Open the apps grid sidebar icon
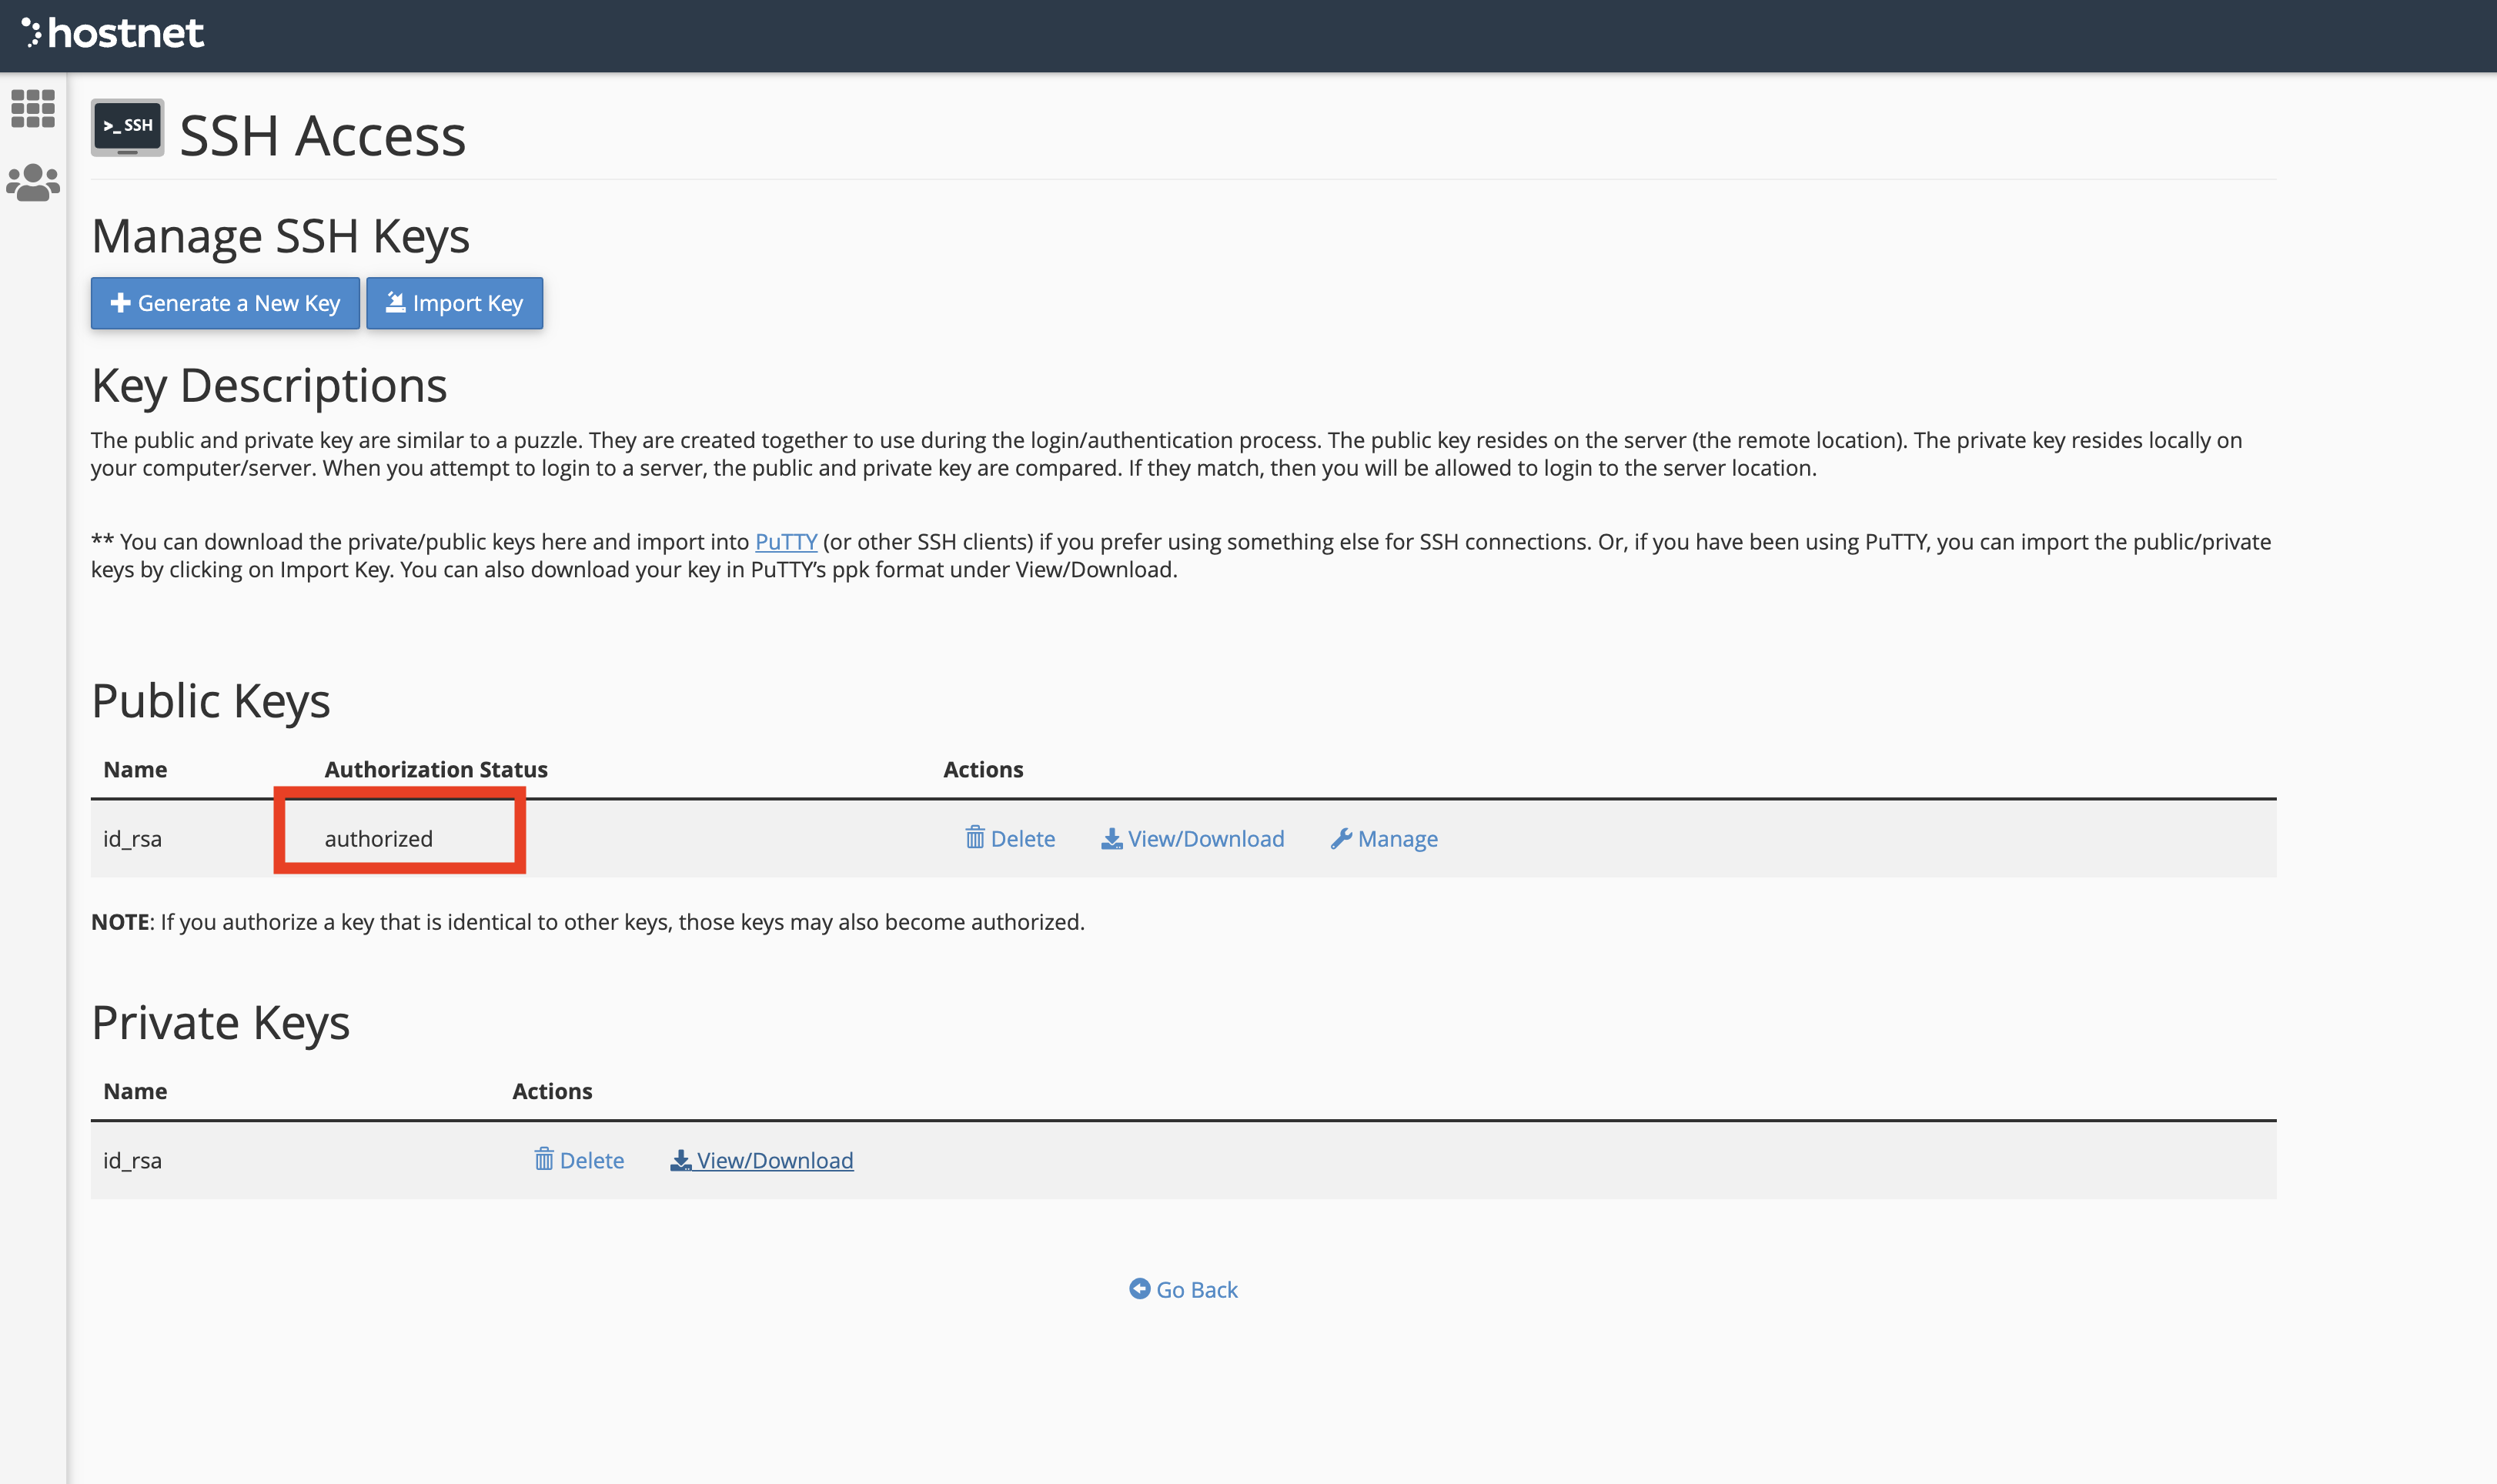This screenshot has width=2497, height=1484. [33, 108]
